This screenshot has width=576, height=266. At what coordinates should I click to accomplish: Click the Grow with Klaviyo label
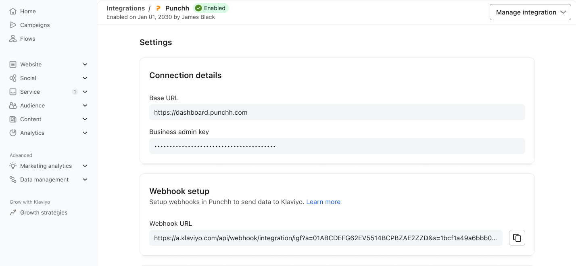(x=30, y=202)
